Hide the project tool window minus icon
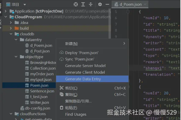181x120 pixels. pos(107,4)
